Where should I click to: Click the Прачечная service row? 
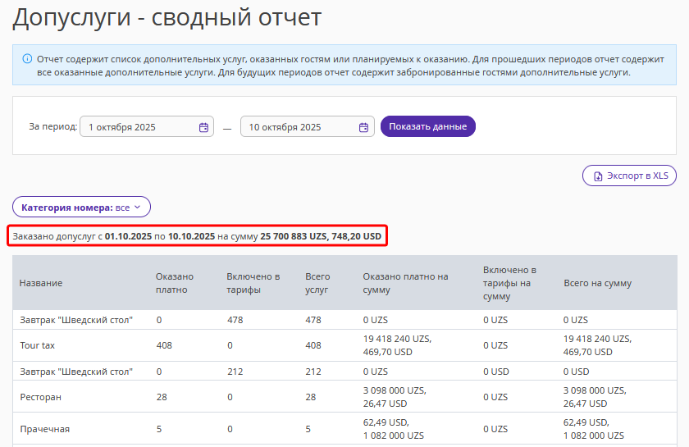click(44, 429)
